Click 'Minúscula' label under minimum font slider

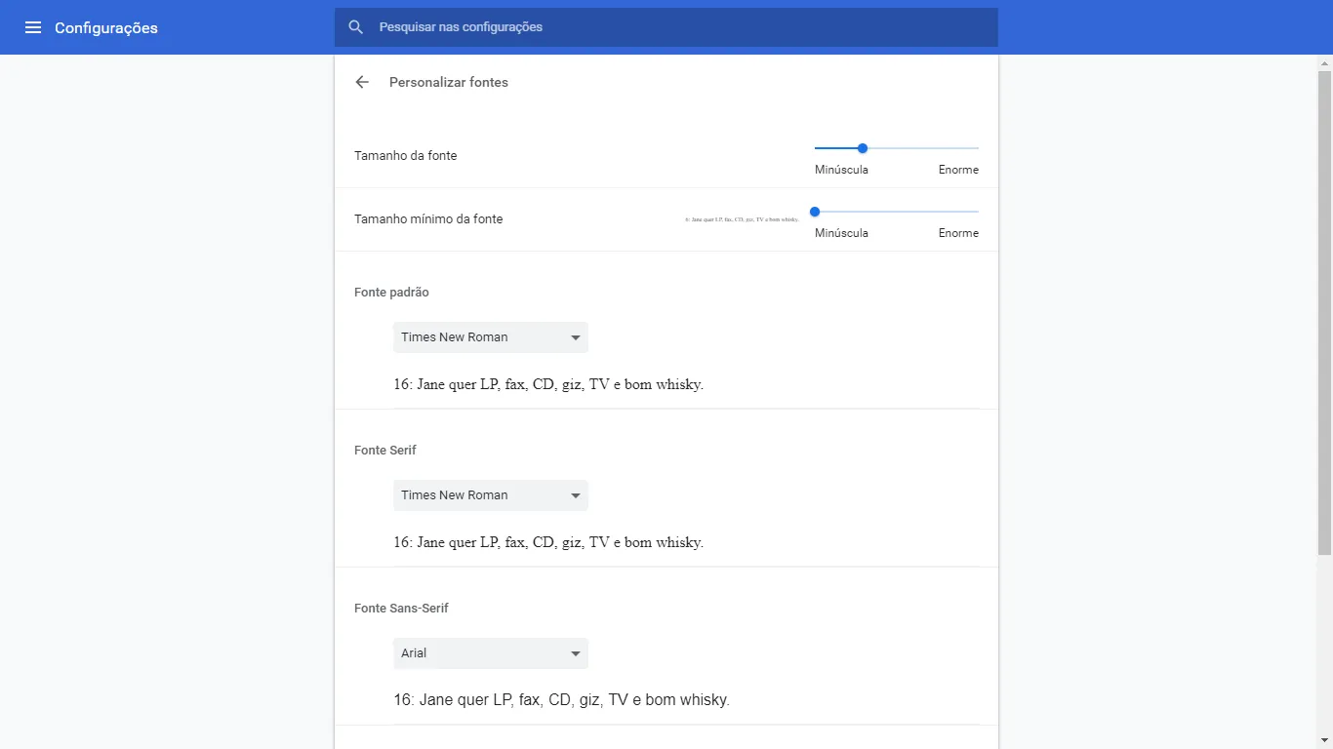click(x=841, y=233)
